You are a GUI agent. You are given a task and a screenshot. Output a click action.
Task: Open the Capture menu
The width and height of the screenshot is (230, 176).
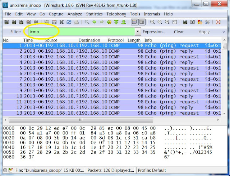tap(56, 14)
